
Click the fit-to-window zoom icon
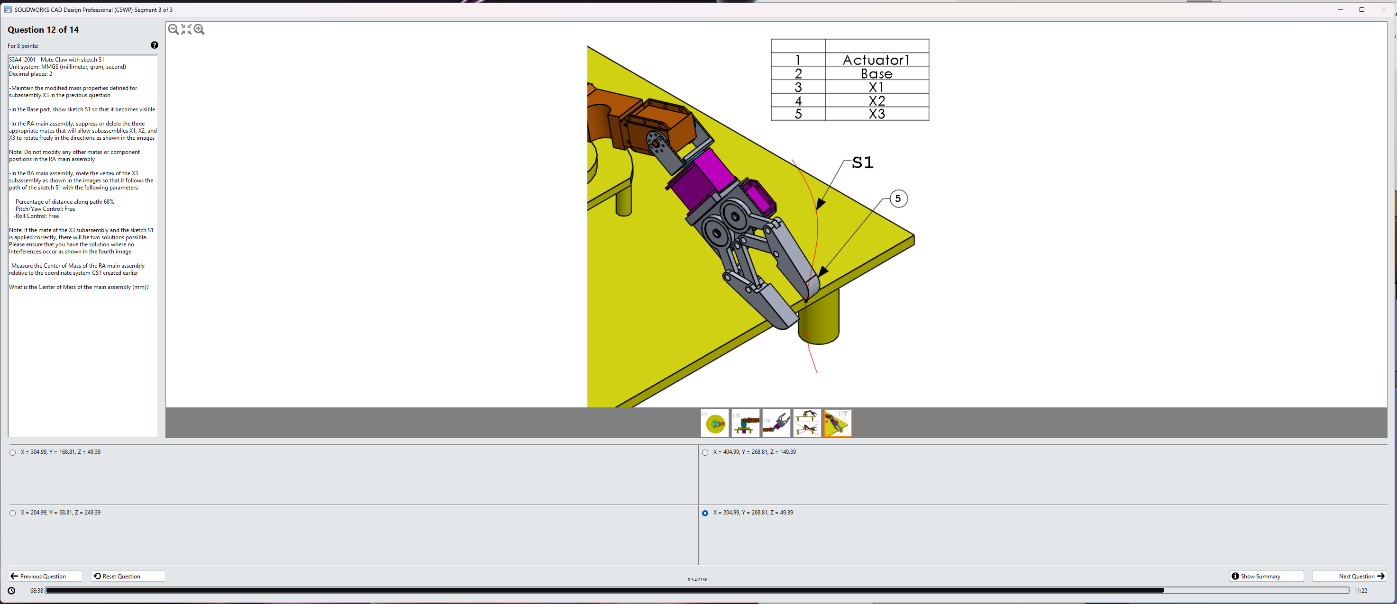coord(186,29)
